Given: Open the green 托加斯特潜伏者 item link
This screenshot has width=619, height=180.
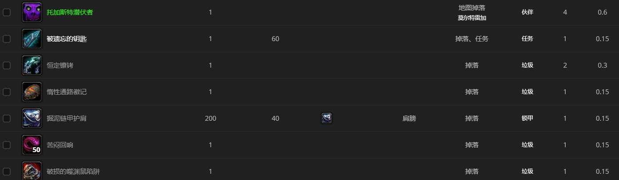Looking at the screenshot, I should 70,12.
